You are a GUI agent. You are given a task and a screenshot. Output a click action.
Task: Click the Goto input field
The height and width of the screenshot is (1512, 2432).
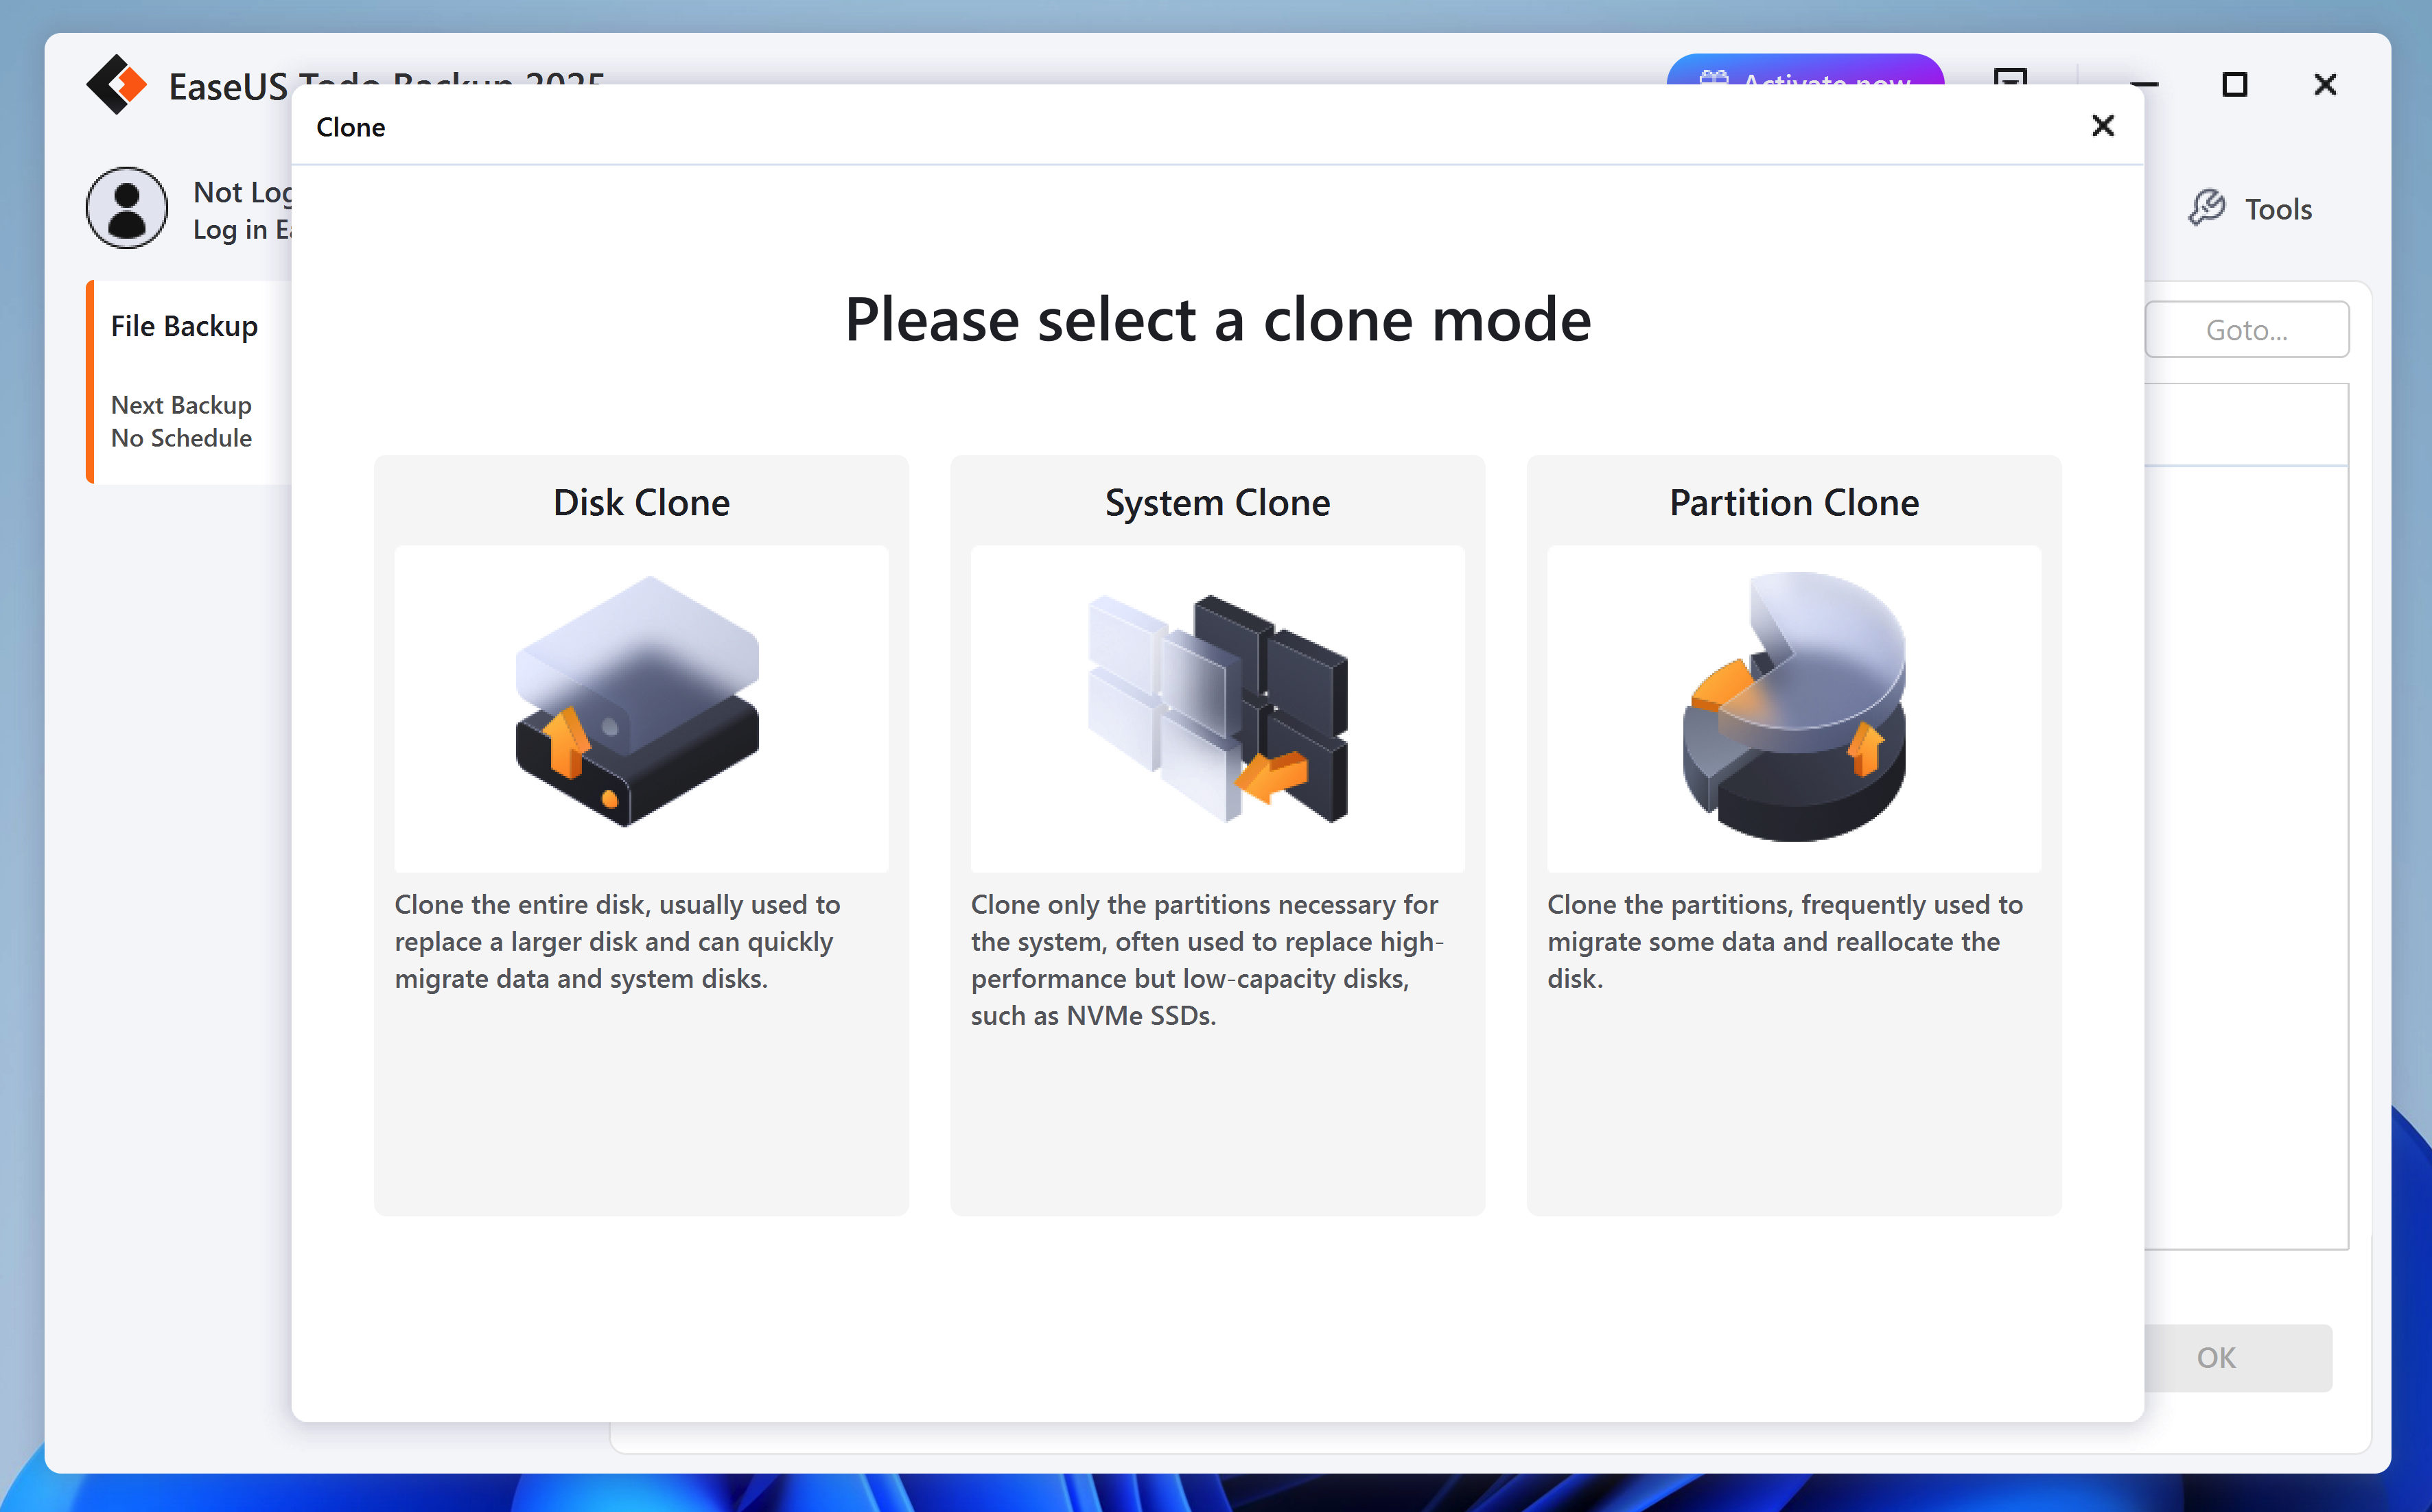2246,329
